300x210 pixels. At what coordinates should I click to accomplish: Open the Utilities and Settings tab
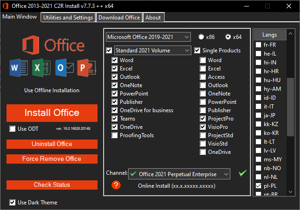[x=68, y=17]
